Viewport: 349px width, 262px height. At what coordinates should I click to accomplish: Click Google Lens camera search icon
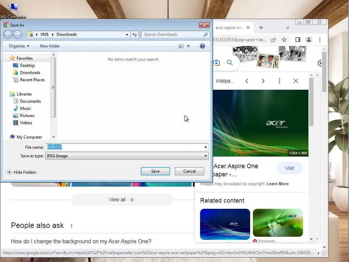[216, 63]
